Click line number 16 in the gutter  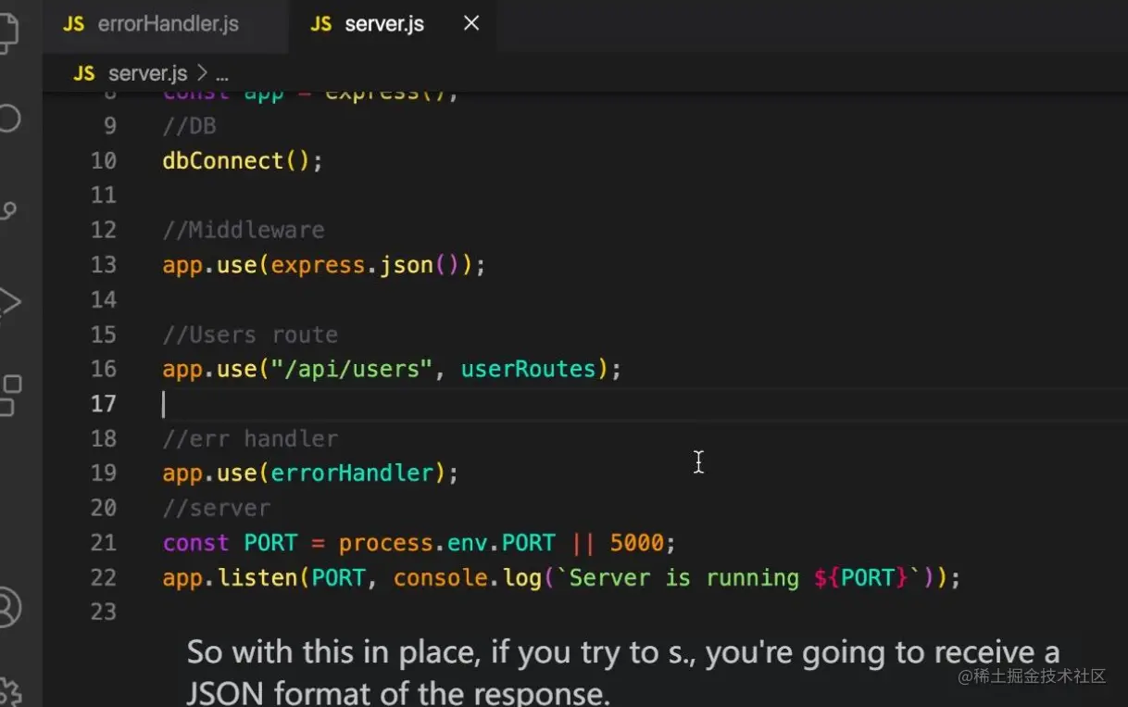click(x=104, y=369)
